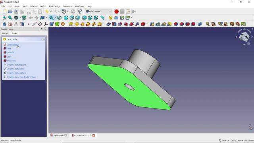Click the Execute macro play icon
The height and width of the screenshot is (143, 254).
[134, 12]
